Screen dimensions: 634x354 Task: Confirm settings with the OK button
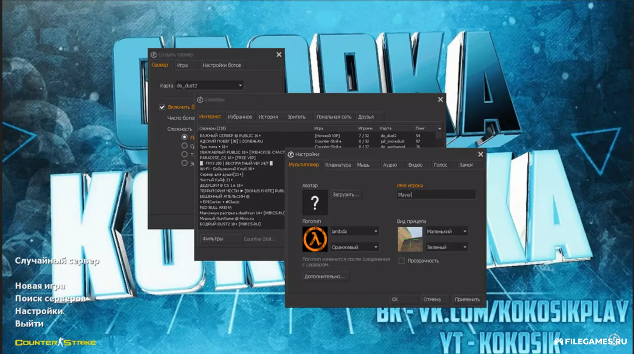pyautogui.click(x=404, y=300)
